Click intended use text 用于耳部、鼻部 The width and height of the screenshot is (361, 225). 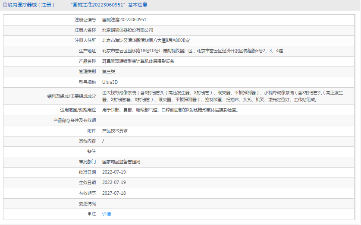coord(171,110)
